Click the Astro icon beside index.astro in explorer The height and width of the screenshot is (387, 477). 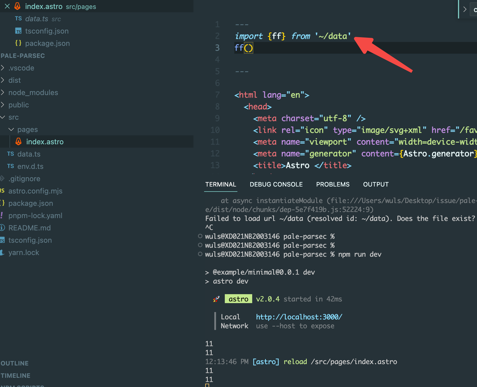pos(18,141)
